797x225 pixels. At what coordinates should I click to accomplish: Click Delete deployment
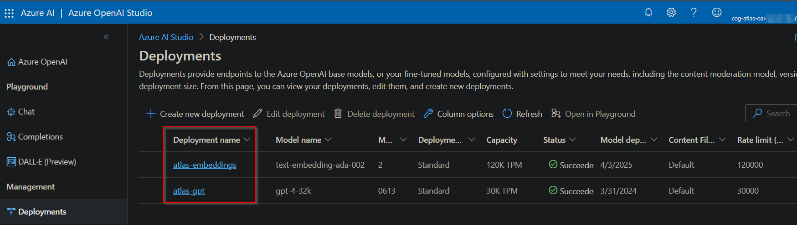click(x=375, y=114)
